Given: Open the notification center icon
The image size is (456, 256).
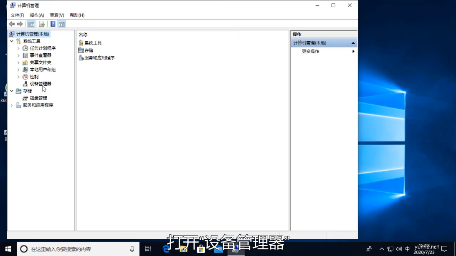Looking at the screenshot, I should pos(444,249).
